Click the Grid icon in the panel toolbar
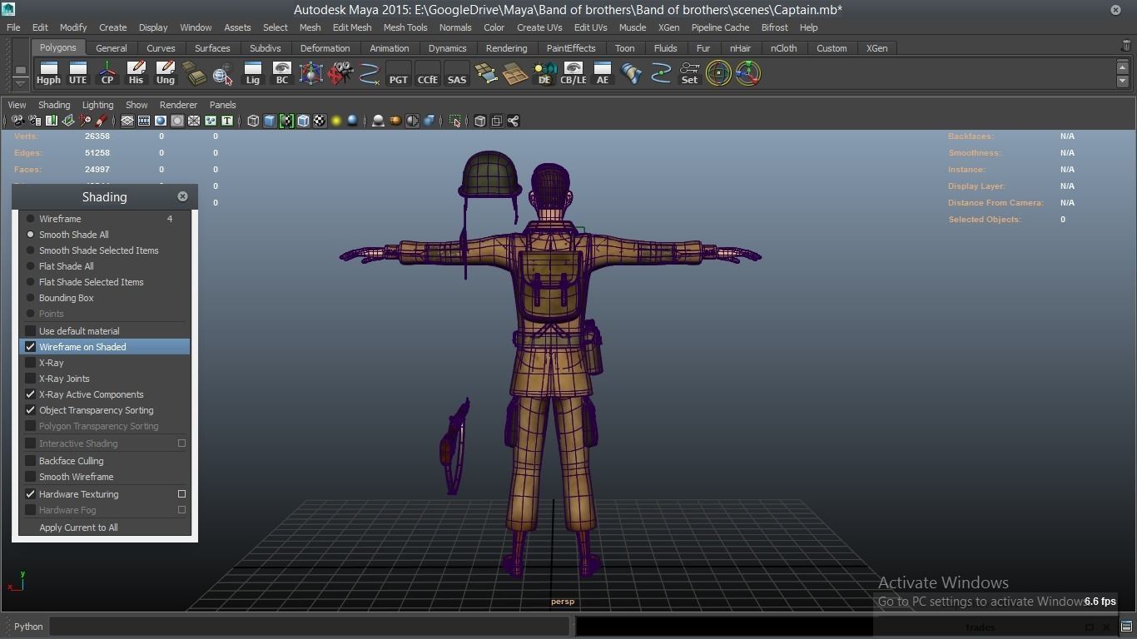This screenshot has height=639, width=1137. tap(127, 121)
